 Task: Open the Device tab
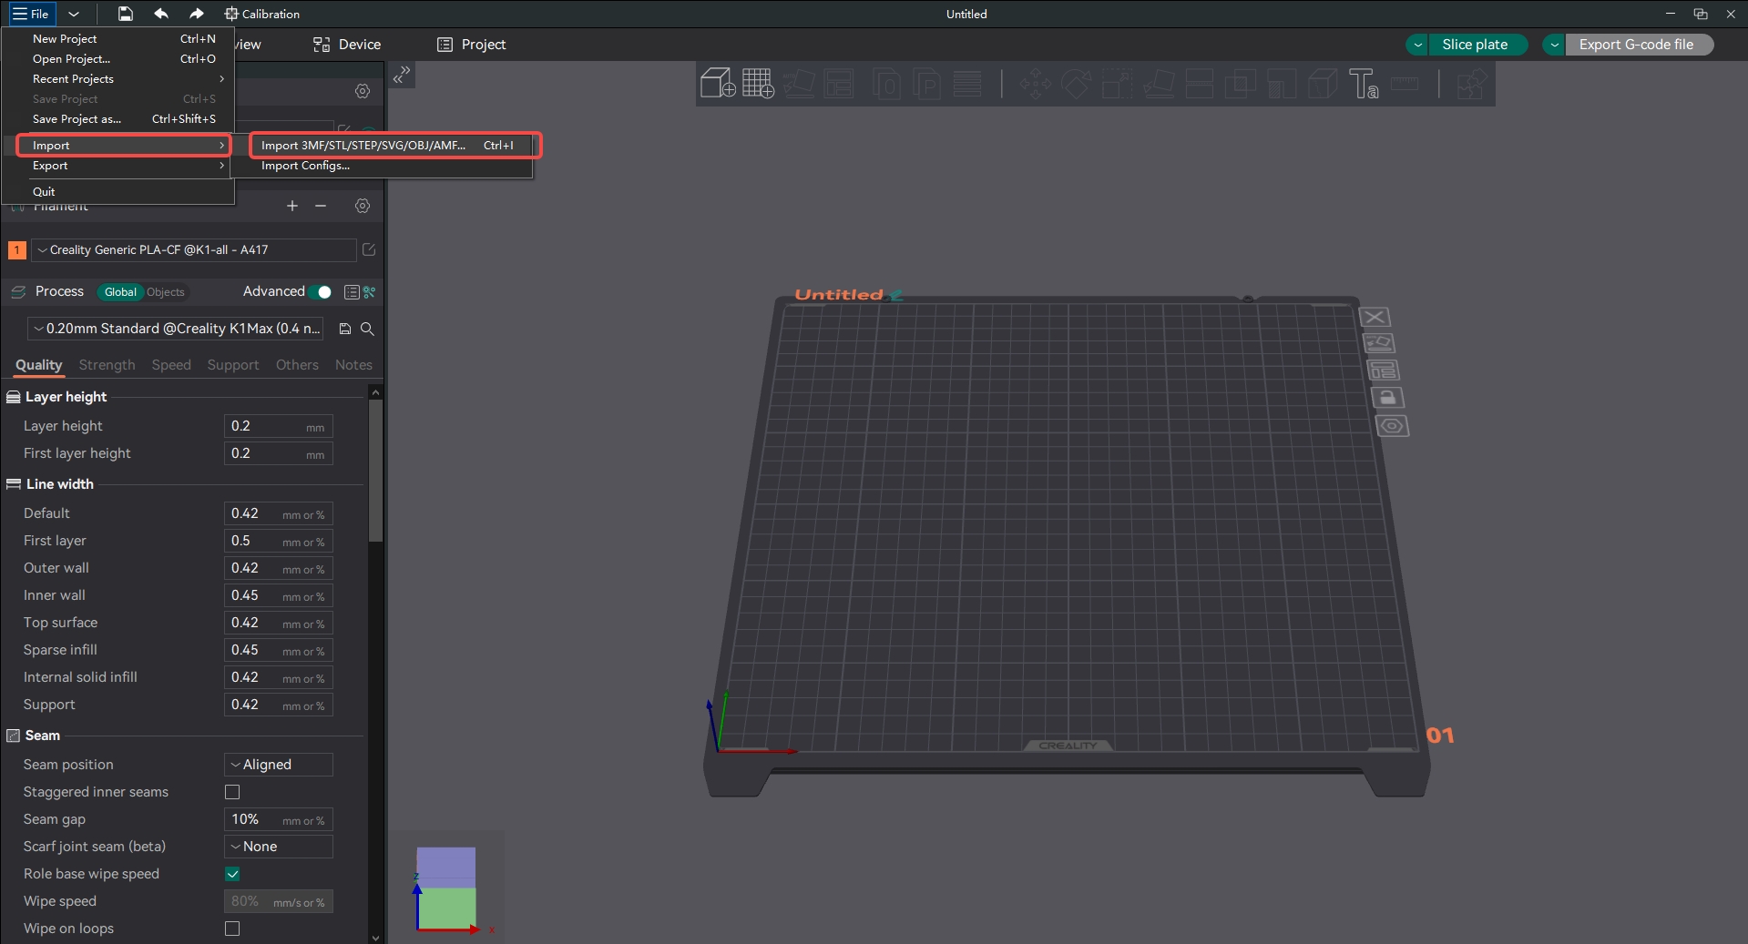click(x=347, y=45)
